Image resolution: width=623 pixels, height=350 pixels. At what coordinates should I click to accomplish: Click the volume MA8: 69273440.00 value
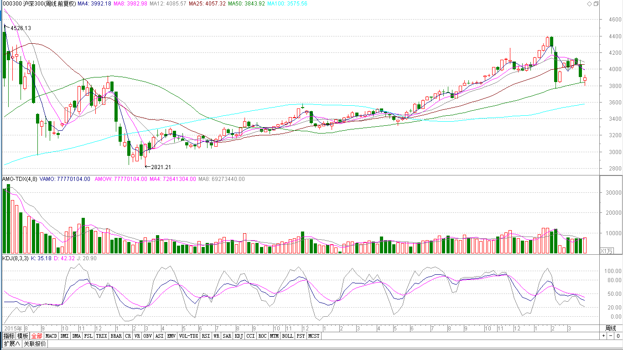221,179
